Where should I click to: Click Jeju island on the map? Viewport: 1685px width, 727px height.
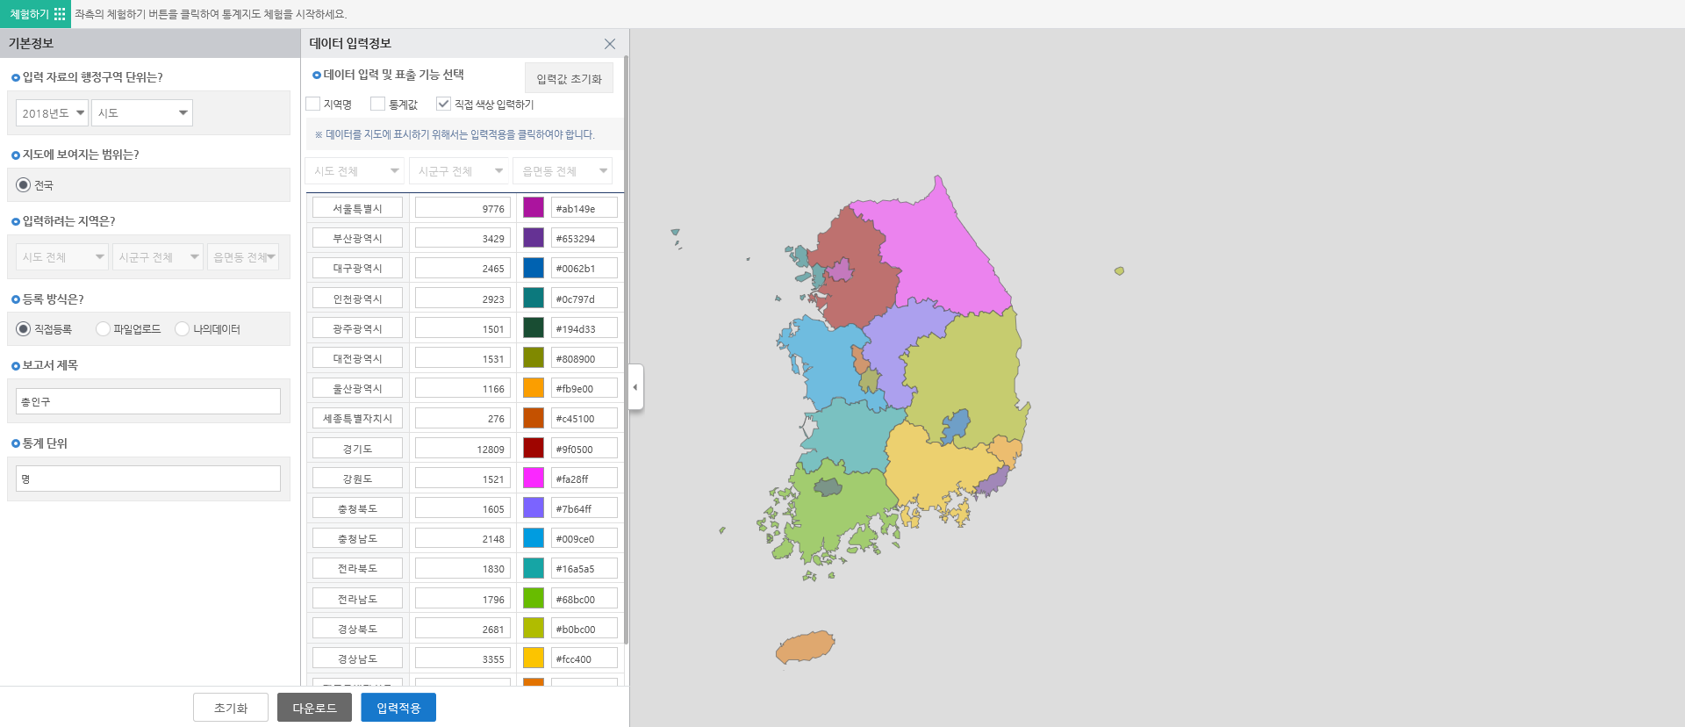(x=805, y=648)
